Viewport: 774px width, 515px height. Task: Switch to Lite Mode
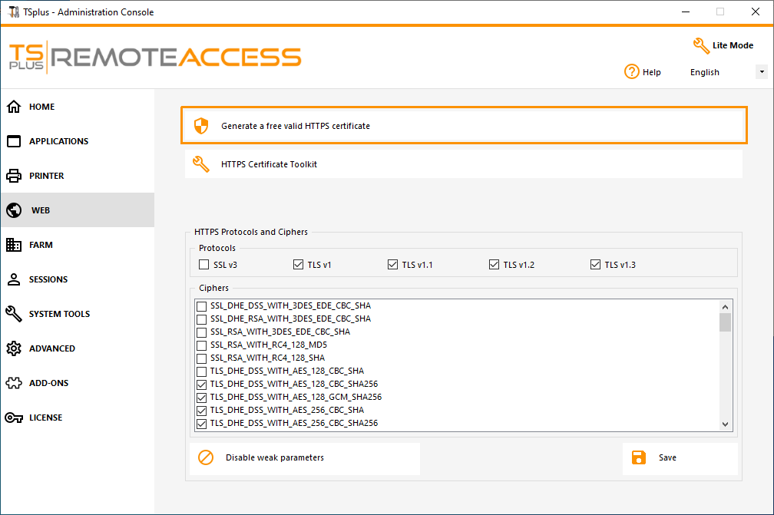723,45
